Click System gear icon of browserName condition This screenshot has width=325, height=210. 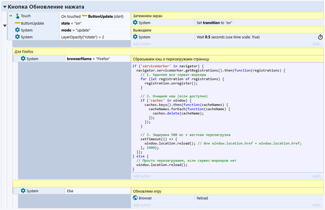point(23,59)
